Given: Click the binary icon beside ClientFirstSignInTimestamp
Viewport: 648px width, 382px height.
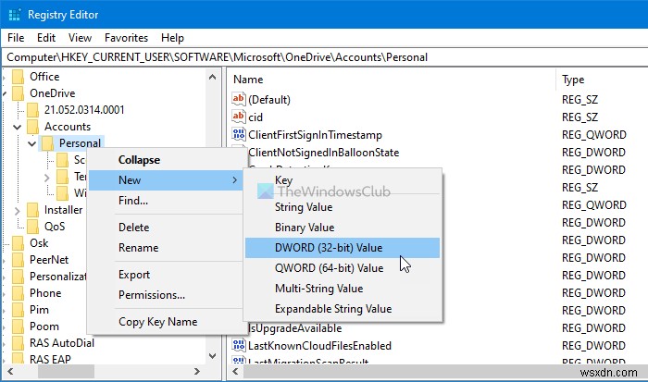Looking at the screenshot, I should [239, 134].
